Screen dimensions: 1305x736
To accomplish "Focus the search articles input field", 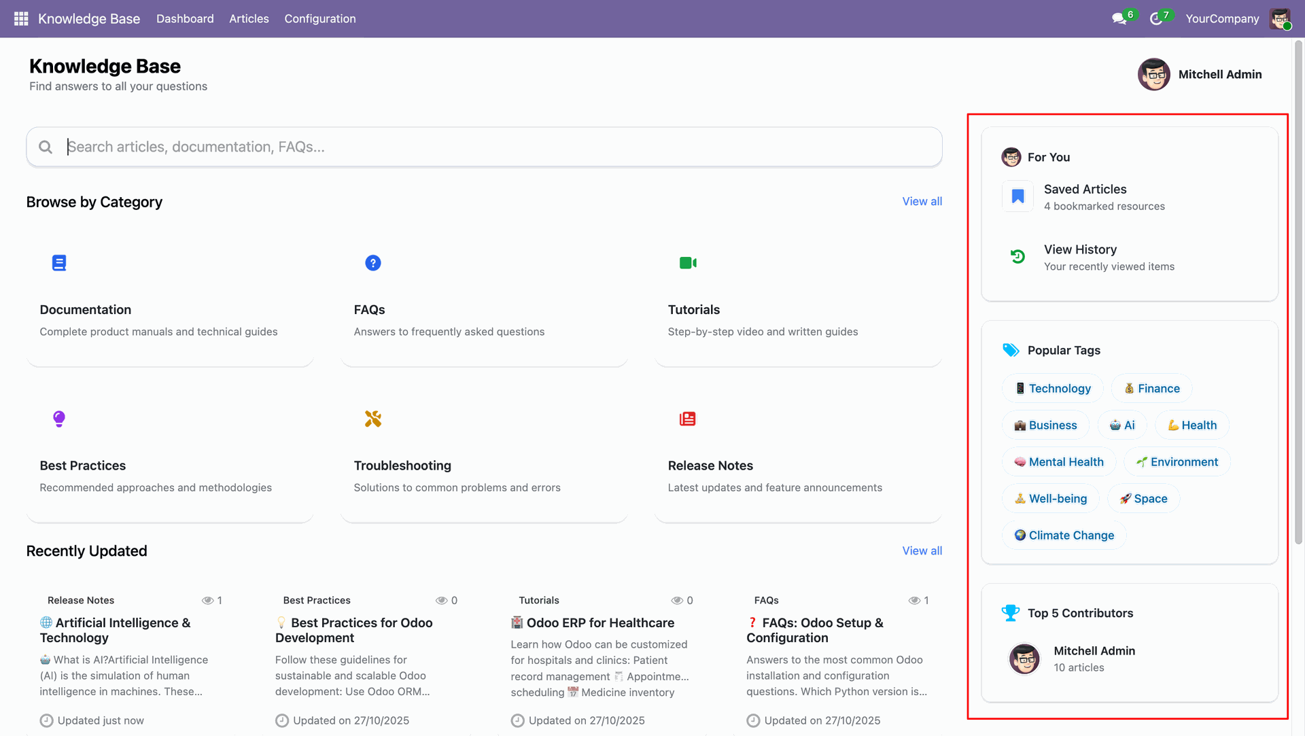I will pos(484,147).
